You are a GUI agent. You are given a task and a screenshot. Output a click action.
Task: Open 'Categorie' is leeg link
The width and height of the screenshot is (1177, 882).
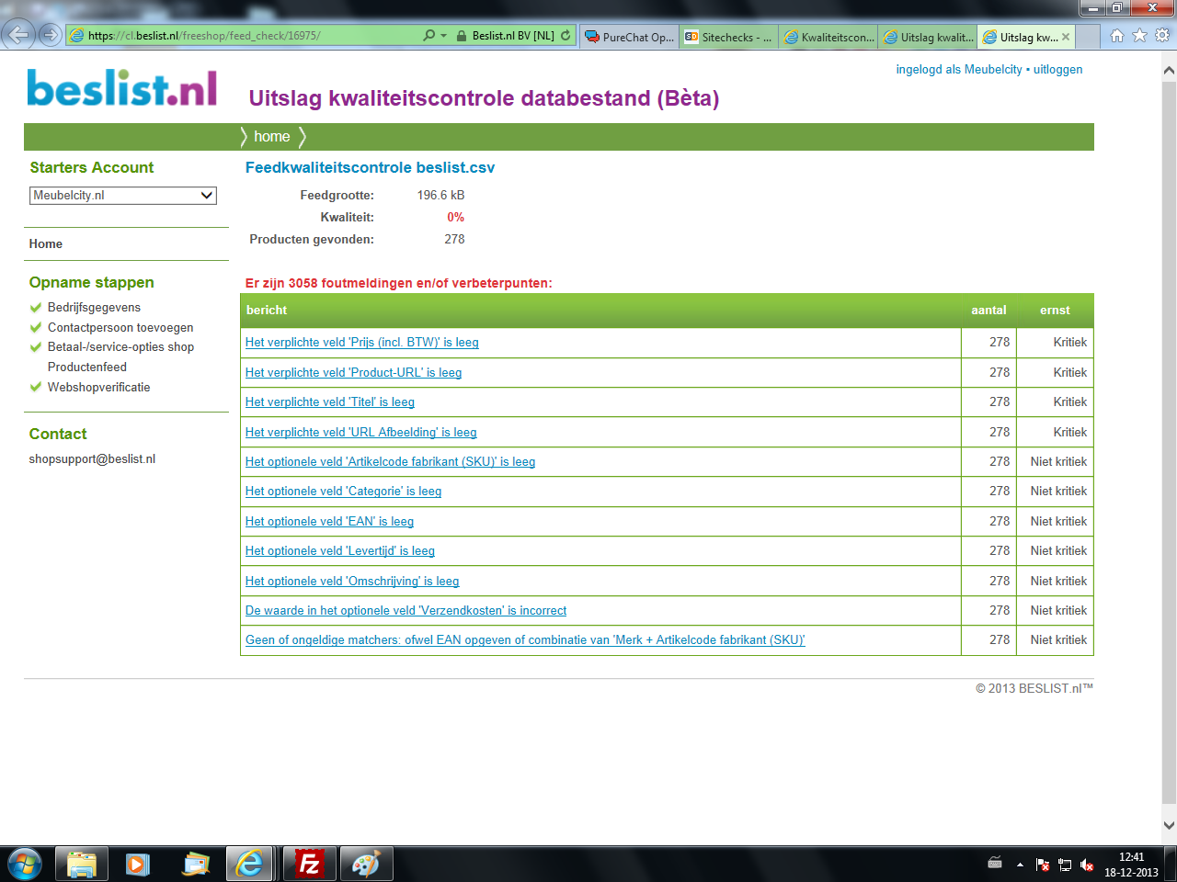(x=343, y=492)
